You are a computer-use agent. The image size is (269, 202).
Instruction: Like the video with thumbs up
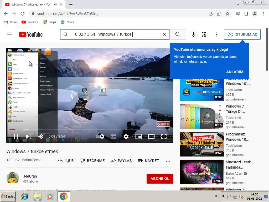point(66,161)
